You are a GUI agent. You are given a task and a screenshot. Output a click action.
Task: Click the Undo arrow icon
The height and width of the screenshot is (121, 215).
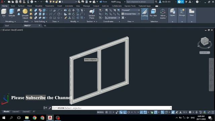36,2
